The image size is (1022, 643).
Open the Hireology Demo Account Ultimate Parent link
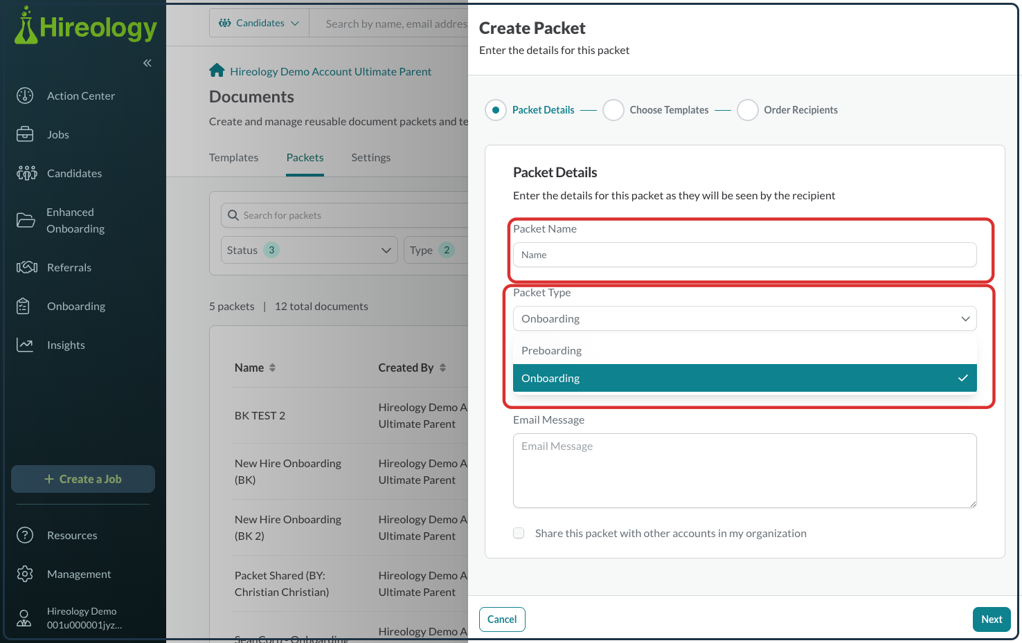tap(330, 71)
